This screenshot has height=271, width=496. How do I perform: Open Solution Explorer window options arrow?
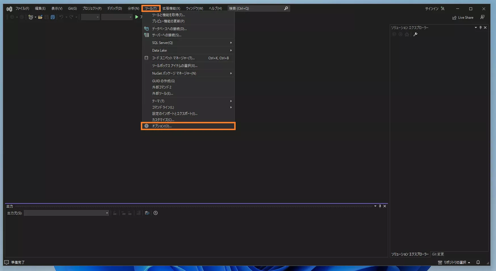tap(476, 27)
